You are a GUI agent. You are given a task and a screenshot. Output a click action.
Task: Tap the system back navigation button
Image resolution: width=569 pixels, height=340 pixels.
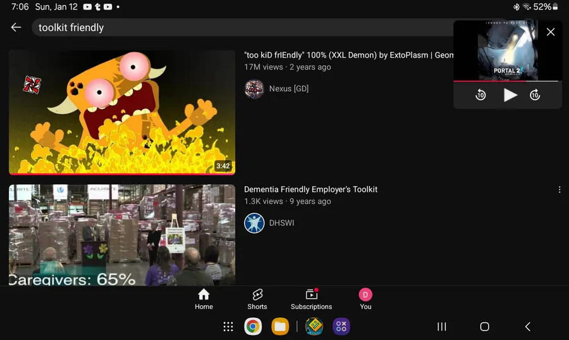(528, 327)
